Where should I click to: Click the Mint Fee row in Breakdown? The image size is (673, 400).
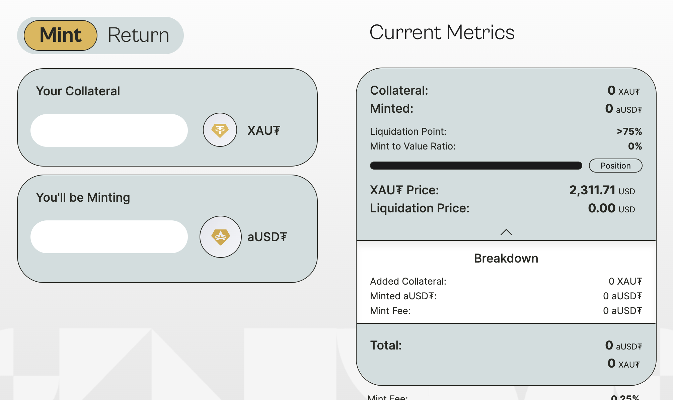coord(506,311)
